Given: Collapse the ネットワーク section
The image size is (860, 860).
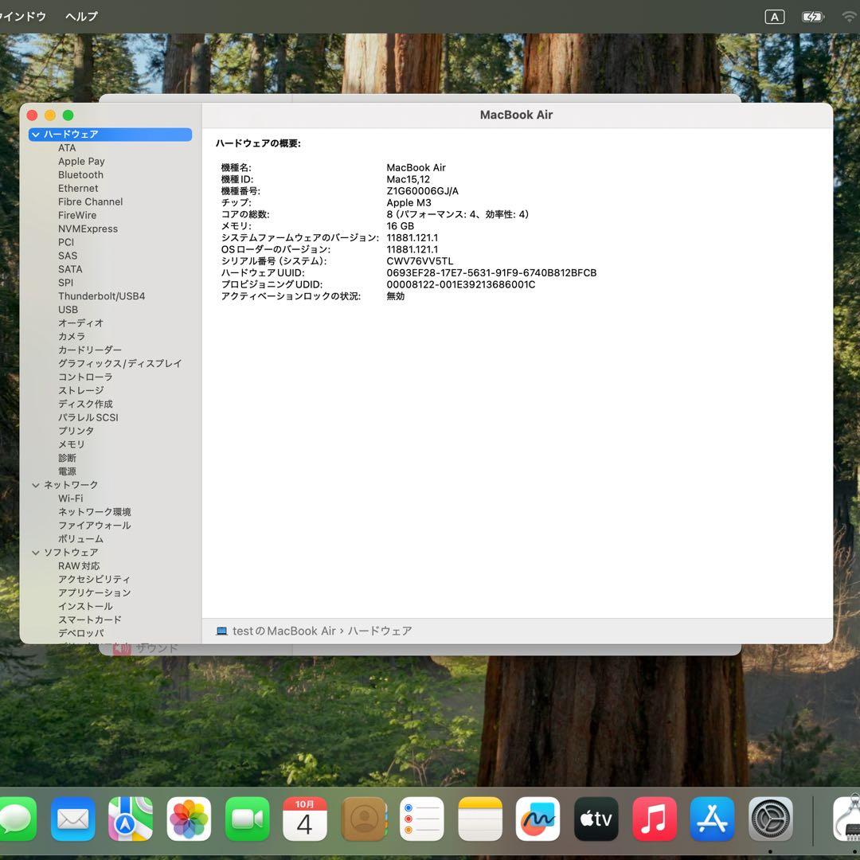Looking at the screenshot, I should [36, 484].
